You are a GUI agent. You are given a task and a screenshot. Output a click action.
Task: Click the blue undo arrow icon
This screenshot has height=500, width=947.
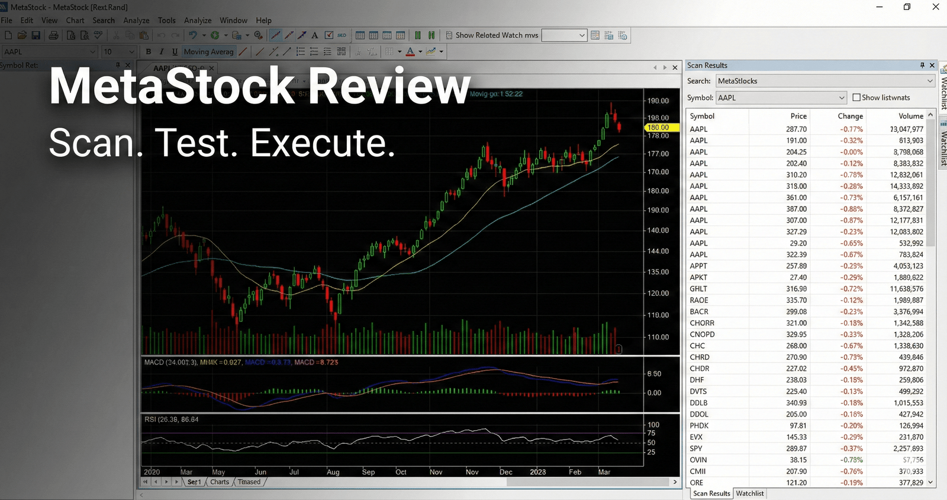(x=193, y=36)
